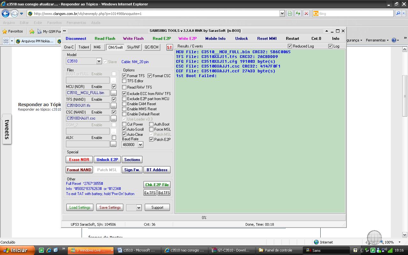Click the Unlock E2P button
Image resolution: width=408 pixels, height=255 pixels.
pos(107,160)
